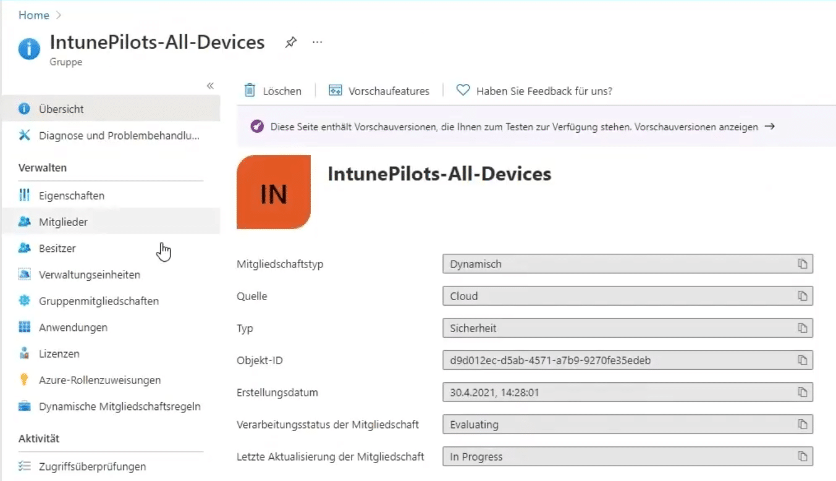
Task: Click the Mitgliedschaftstyp field showing Dynamisch
Action: pyautogui.click(x=628, y=264)
